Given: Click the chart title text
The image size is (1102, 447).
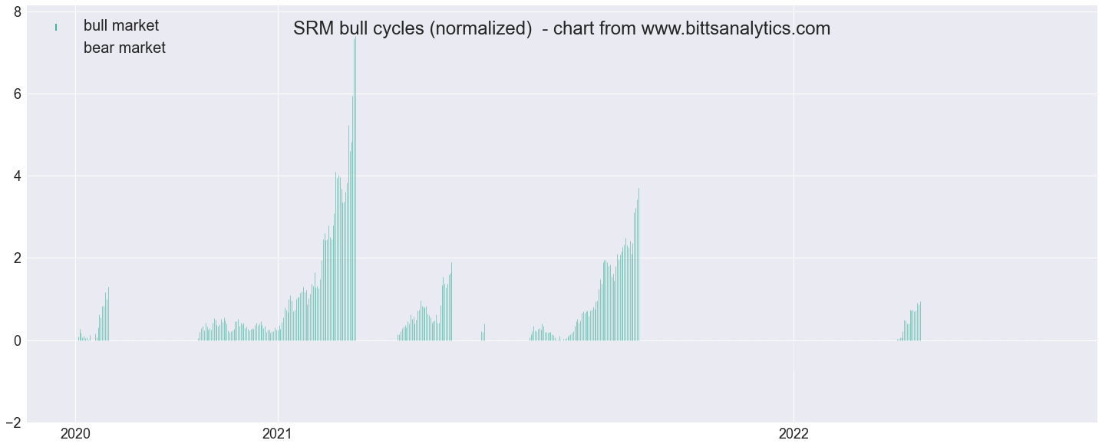Looking at the screenshot, I should coord(562,29).
